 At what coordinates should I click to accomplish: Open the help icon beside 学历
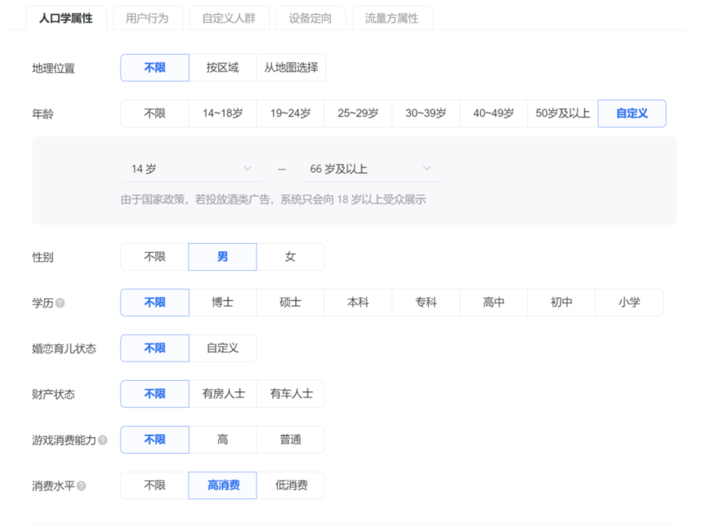click(60, 303)
